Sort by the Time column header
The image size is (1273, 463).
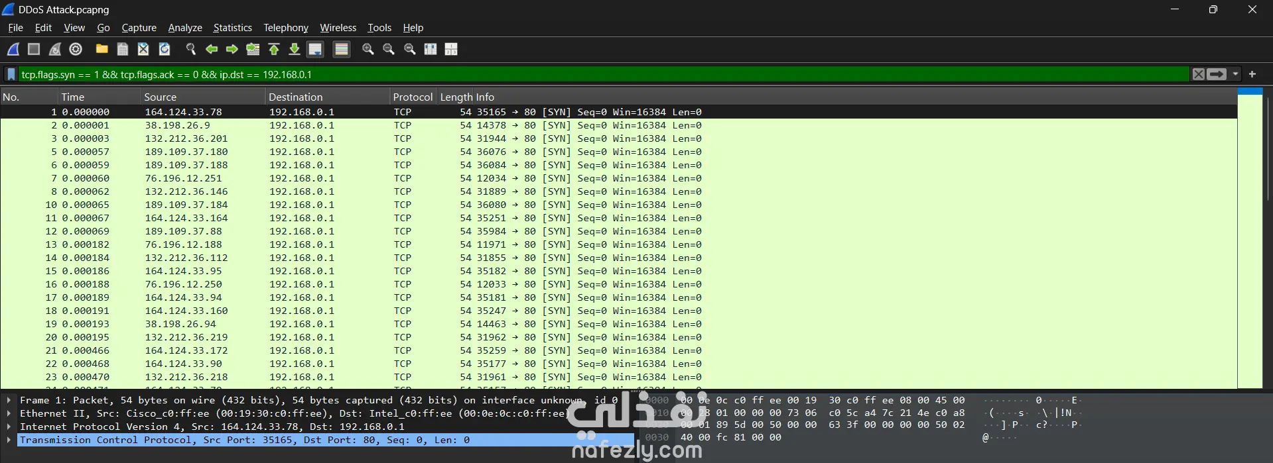coord(100,97)
